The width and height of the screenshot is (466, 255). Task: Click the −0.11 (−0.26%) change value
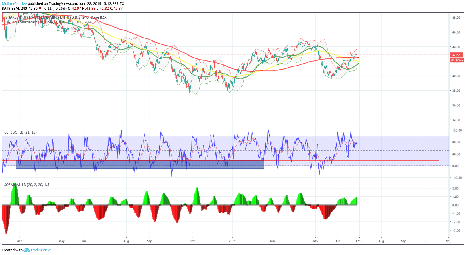pyautogui.click(x=55, y=9)
